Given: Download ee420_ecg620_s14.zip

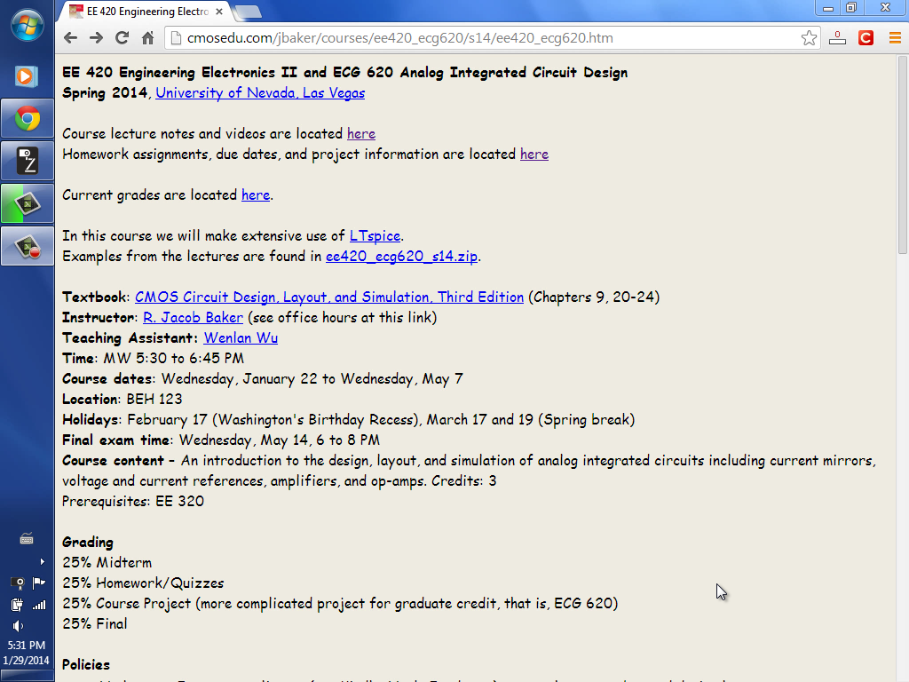Looking at the screenshot, I should 402,257.
